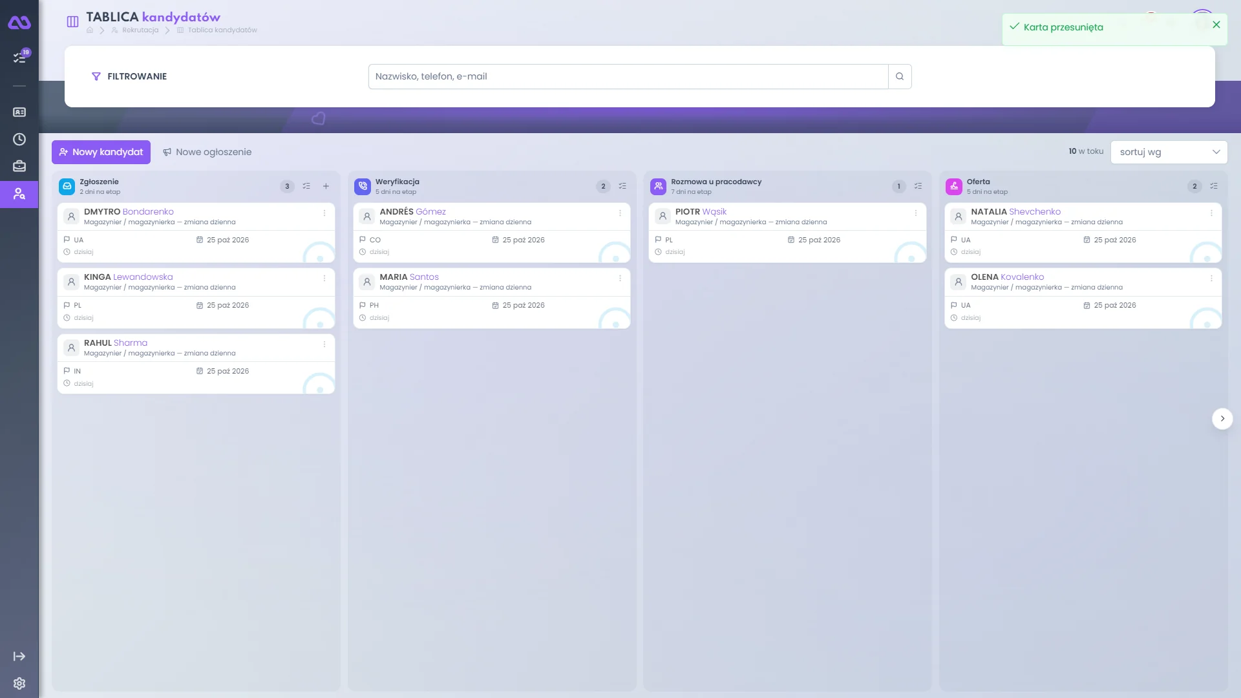Viewport: 1241px width, 698px height.
Task: Open three-dot menu on Andrés Gómez card
Action: (620, 213)
